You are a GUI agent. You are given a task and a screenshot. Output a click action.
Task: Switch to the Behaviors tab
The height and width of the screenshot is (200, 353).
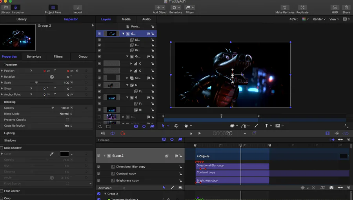pos(34,56)
